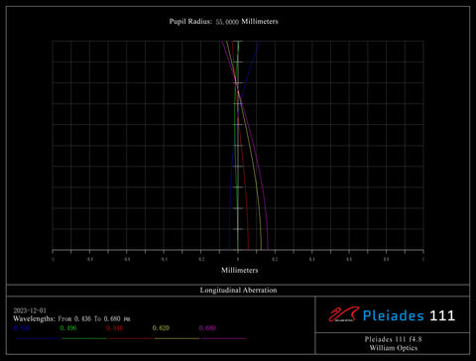Click the purple 0.680 wavelength legend label
This screenshot has width=476, height=361.
(x=207, y=328)
